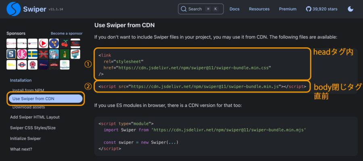Open the Premium menu

pyautogui.click(x=288, y=9)
